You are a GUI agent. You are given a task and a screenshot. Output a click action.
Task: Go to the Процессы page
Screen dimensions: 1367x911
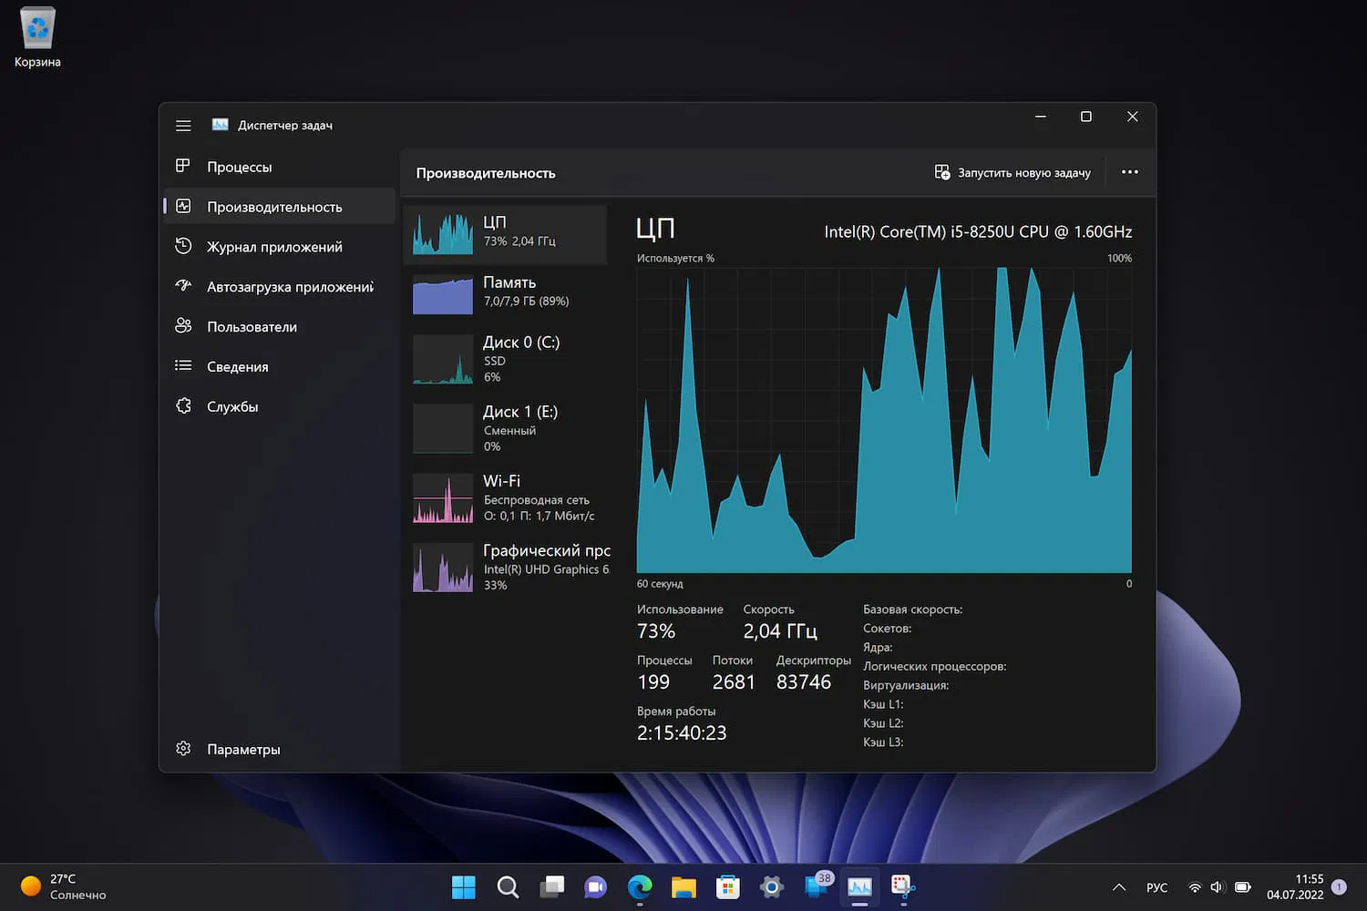pos(280,167)
